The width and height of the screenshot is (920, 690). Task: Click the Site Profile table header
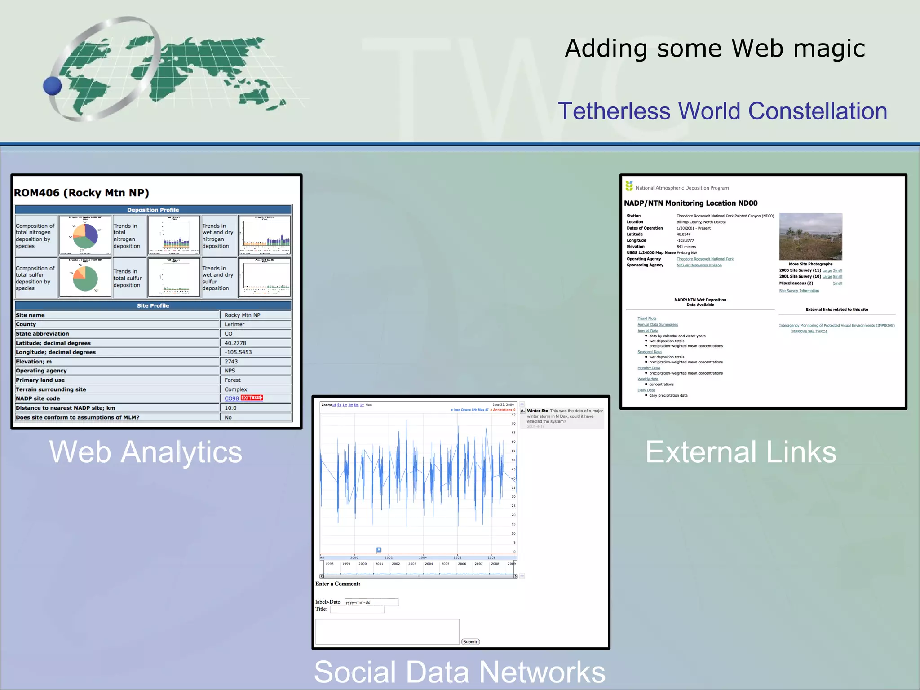[x=153, y=305]
